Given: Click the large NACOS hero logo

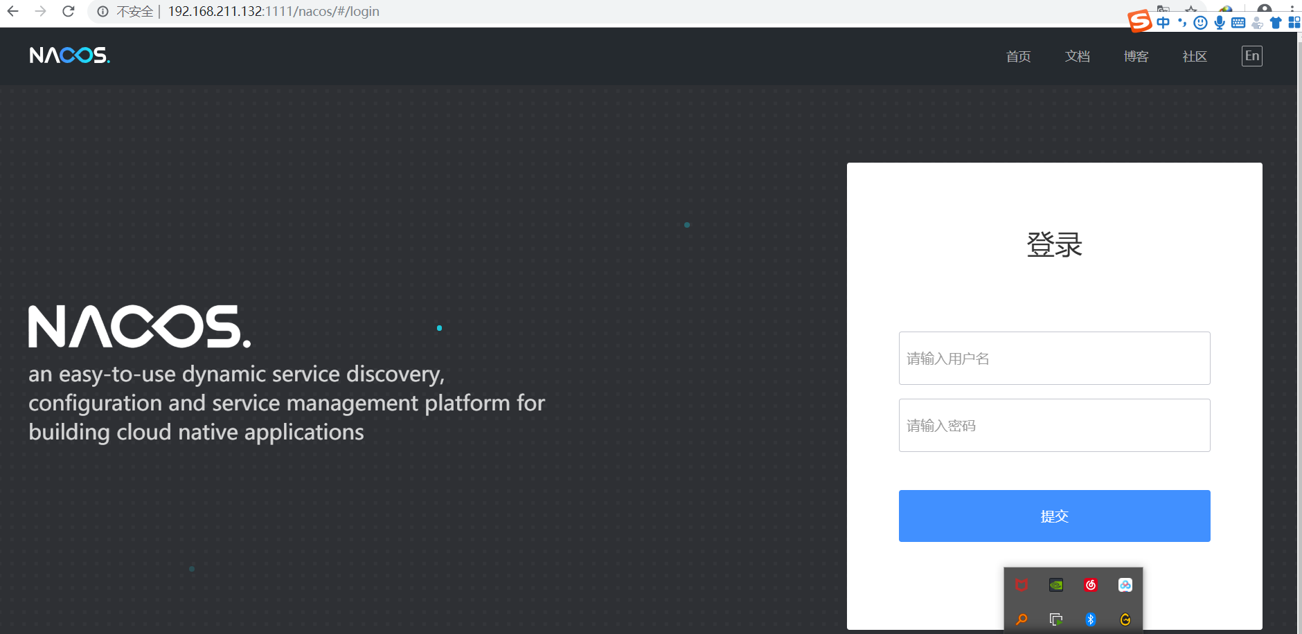Looking at the screenshot, I should click(x=139, y=327).
